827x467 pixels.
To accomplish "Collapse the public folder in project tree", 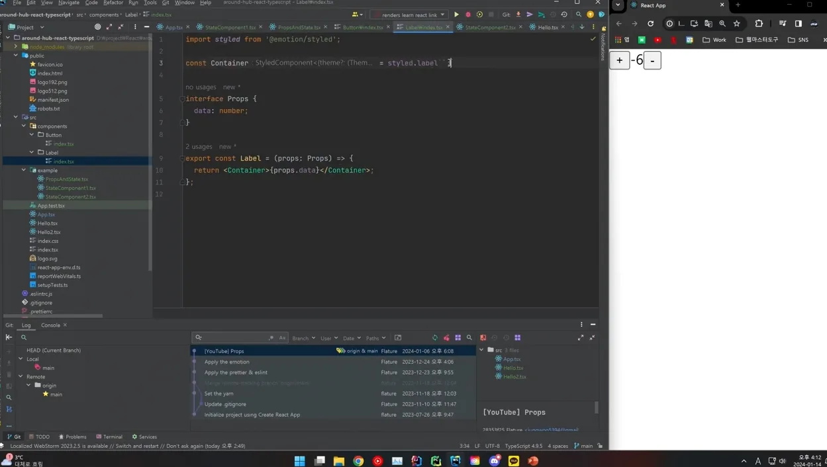I will [x=16, y=56].
